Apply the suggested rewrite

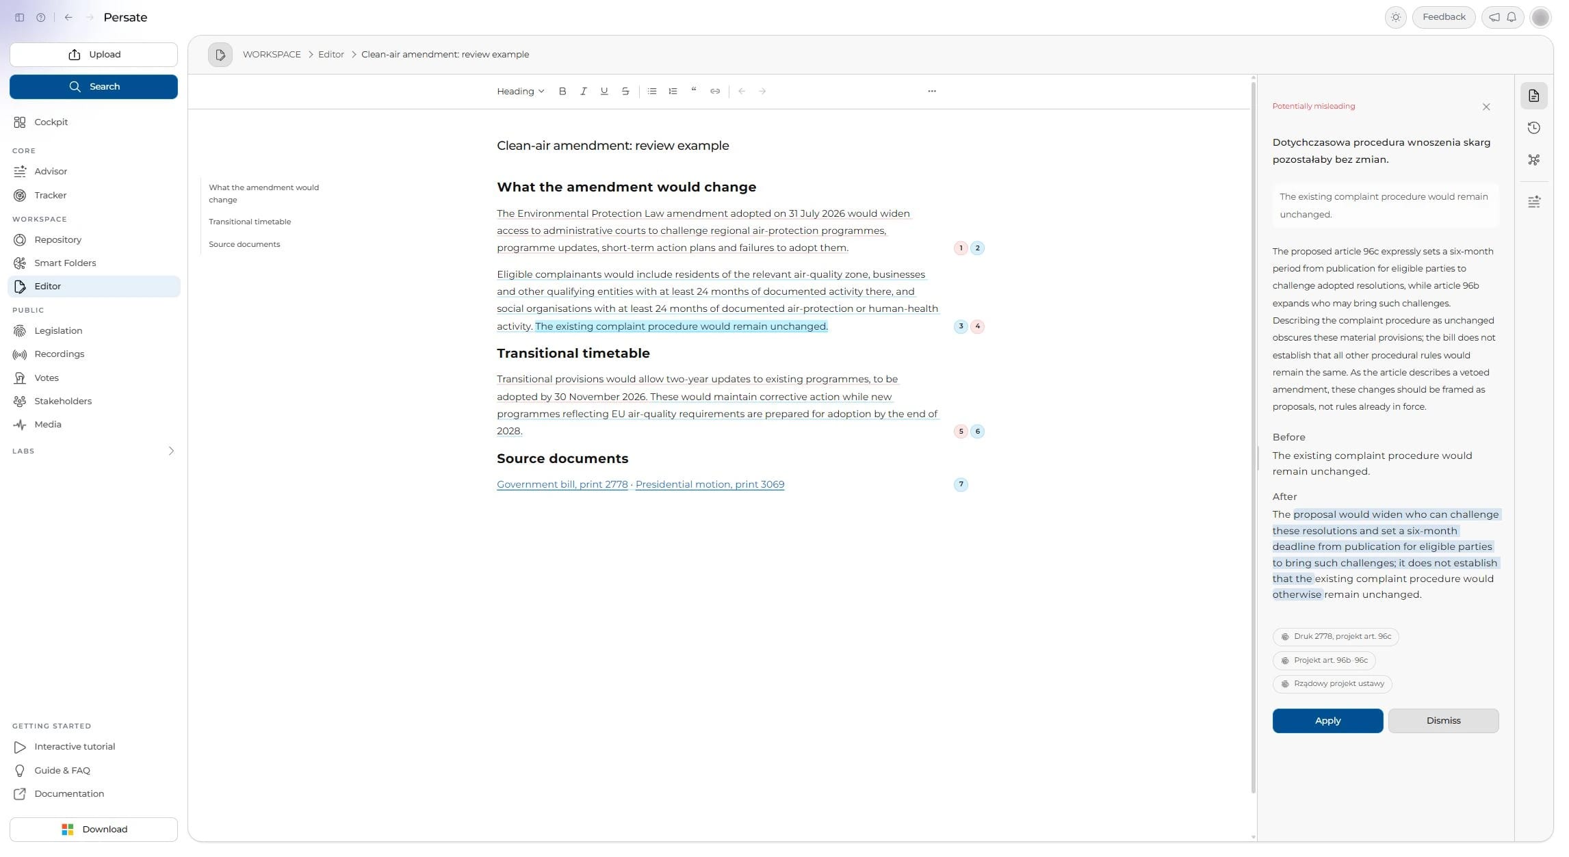point(1327,720)
